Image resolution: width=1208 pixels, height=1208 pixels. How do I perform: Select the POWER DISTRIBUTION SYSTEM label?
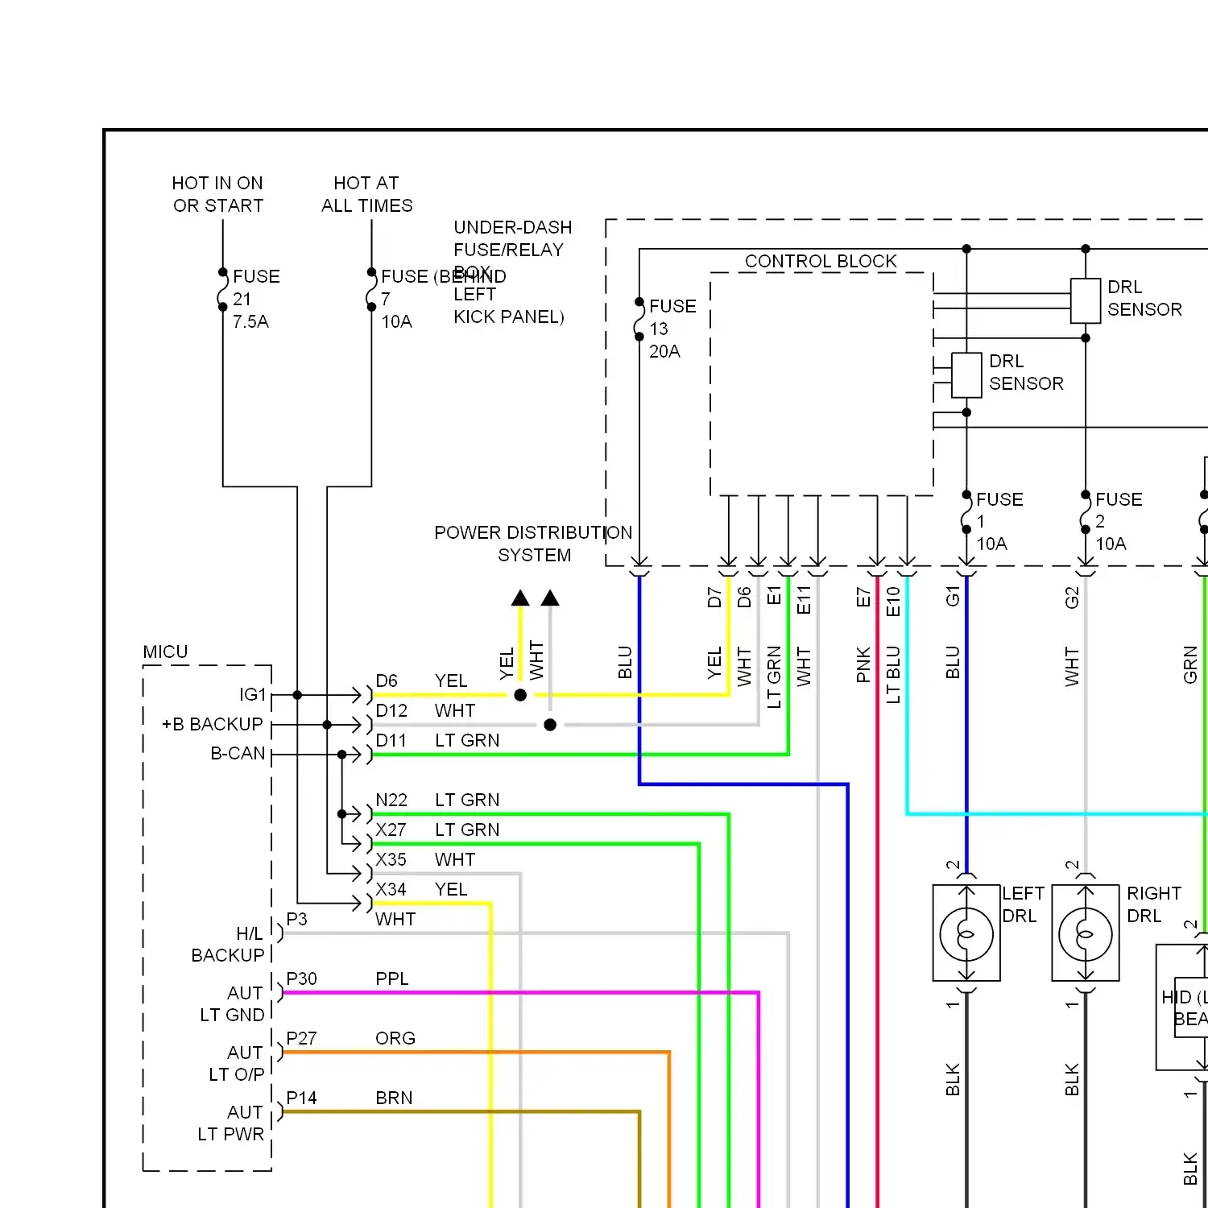[533, 544]
